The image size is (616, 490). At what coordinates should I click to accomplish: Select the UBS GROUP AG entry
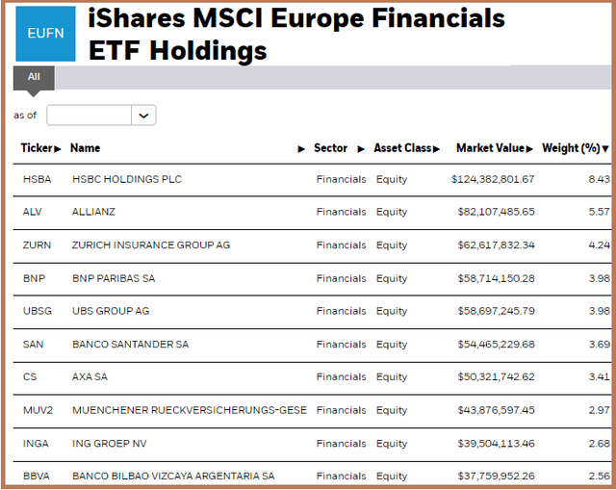click(111, 311)
